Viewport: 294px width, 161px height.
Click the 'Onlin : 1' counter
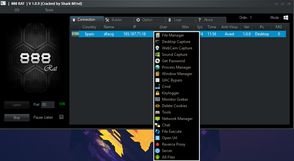click(245, 18)
